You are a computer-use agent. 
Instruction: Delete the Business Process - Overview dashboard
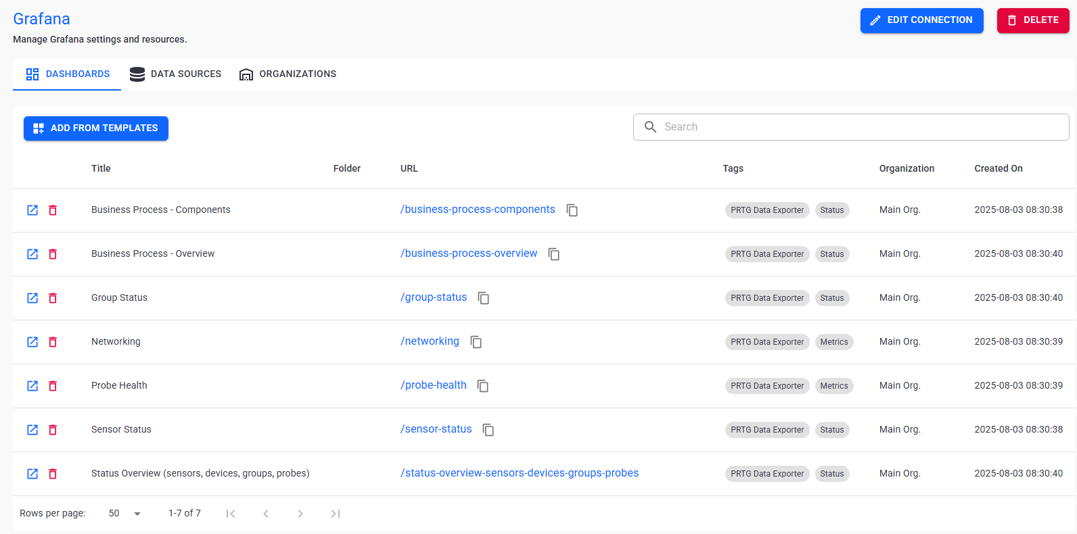click(53, 254)
